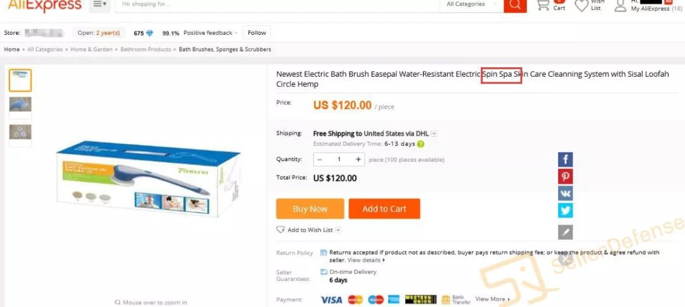
Task: Click the Buy Now button
Action: tap(310, 209)
